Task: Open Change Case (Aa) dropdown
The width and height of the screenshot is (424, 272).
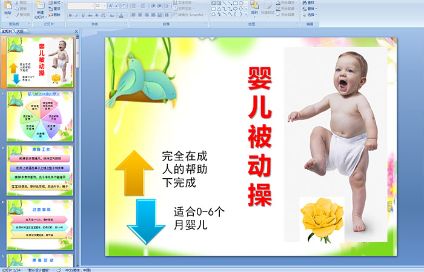Action: pyautogui.click(x=112, y=15)
